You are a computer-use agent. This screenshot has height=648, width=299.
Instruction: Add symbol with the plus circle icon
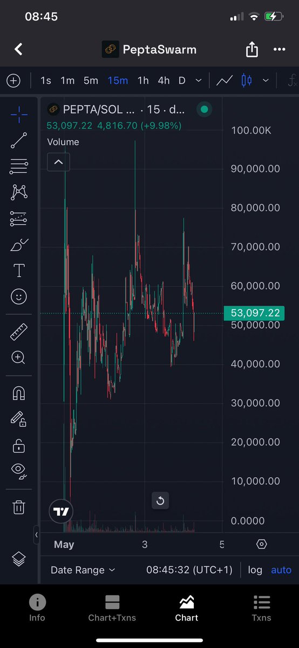tap(13, 81)
